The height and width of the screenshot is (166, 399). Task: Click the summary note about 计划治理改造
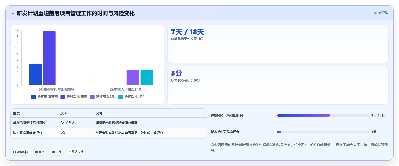point(299,148)
